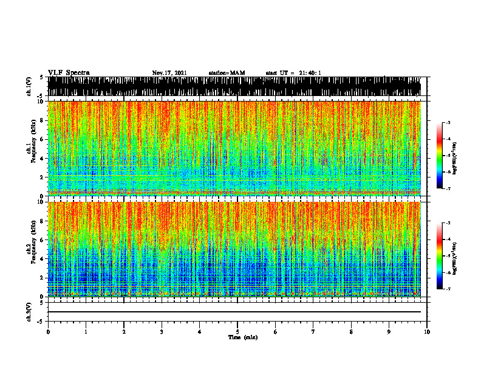The image size is (481, 372).
Task: Click the start UT = 21:40: 1 text
Action: click(x=293, y=73)
